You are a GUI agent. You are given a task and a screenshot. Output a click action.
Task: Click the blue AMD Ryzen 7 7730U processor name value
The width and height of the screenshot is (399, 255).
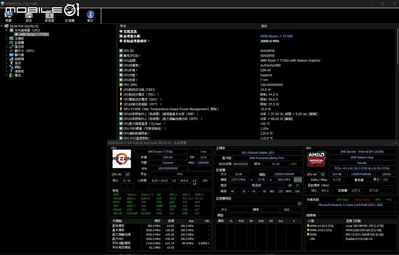[277, 36]
